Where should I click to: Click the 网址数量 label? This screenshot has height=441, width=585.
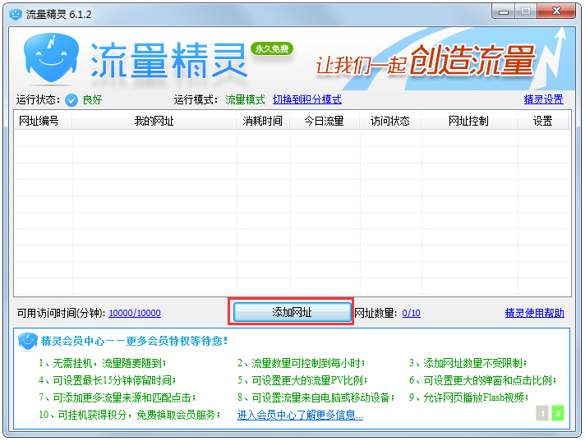coord(375,313)
